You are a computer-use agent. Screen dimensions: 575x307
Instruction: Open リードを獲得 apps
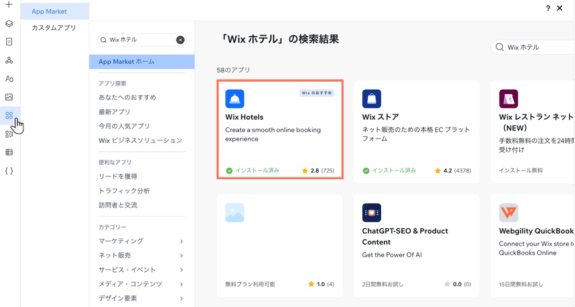118,176
